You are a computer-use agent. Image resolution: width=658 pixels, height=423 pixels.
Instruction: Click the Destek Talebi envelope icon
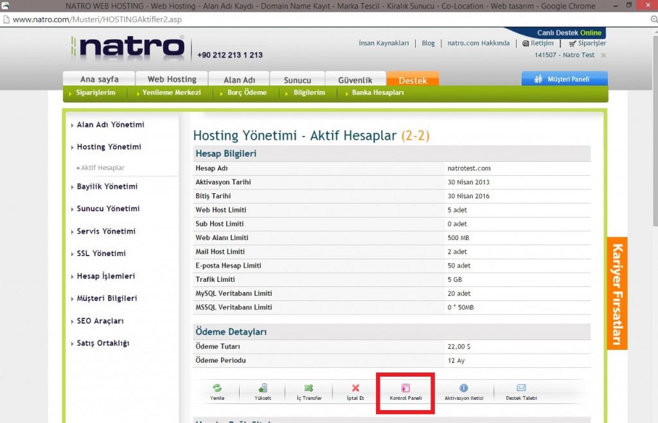point(521,388)
